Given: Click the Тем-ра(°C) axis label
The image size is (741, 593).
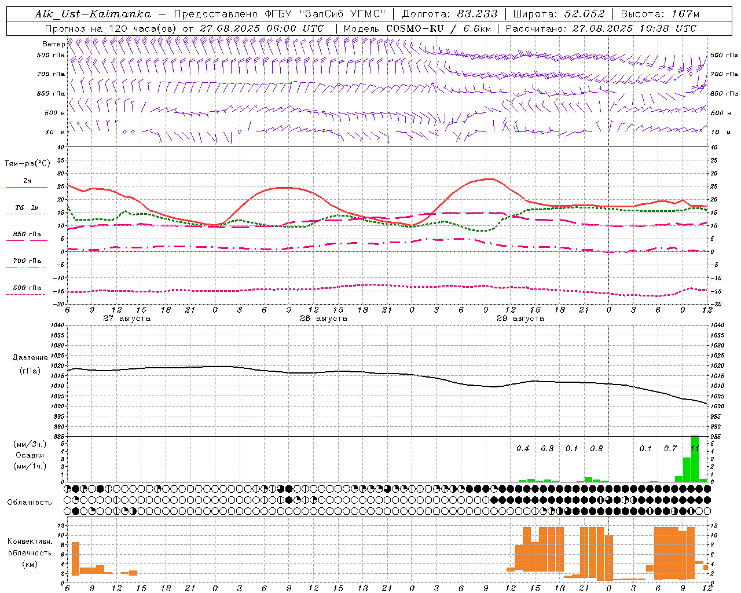Looking at the screenshot, I should click(27, 164).
